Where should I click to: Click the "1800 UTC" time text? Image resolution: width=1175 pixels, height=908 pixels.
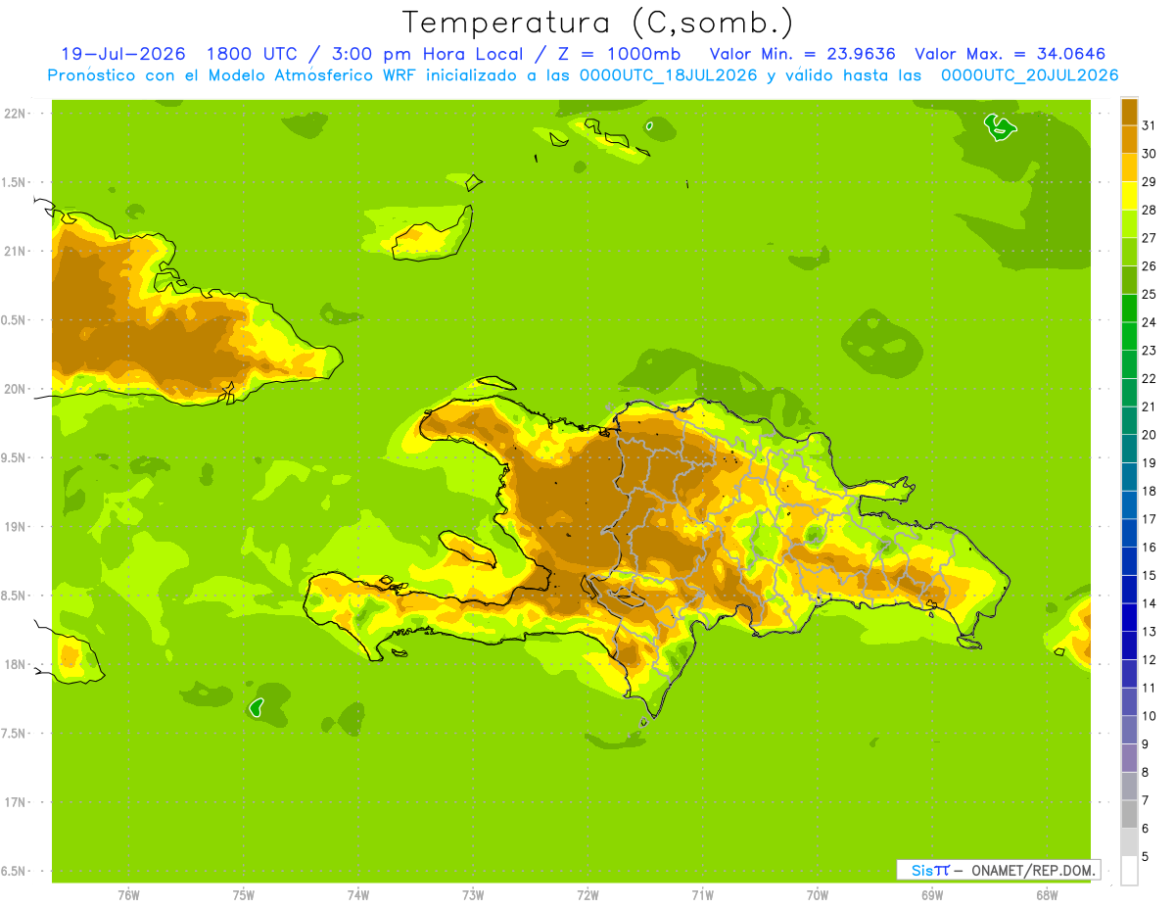[254, 54]
